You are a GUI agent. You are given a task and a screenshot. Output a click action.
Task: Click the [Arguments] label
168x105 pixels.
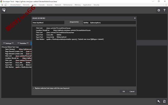74,22
